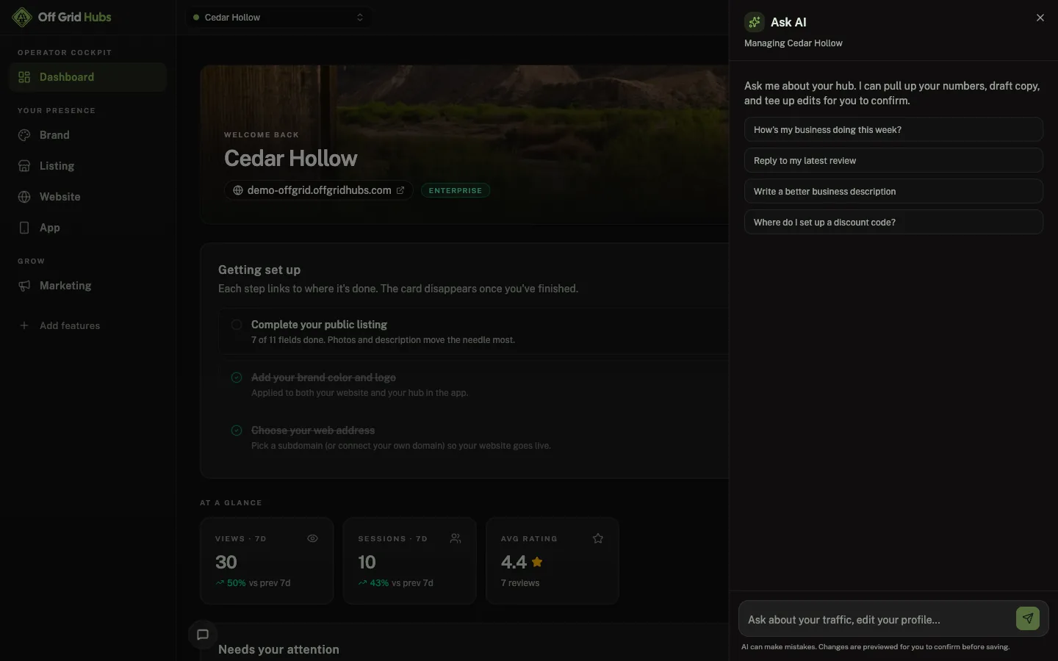Click the Getting set up heading

coord(259,270)
